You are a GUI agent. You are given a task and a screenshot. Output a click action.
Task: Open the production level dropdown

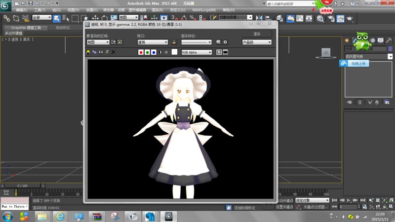(257, 42)
